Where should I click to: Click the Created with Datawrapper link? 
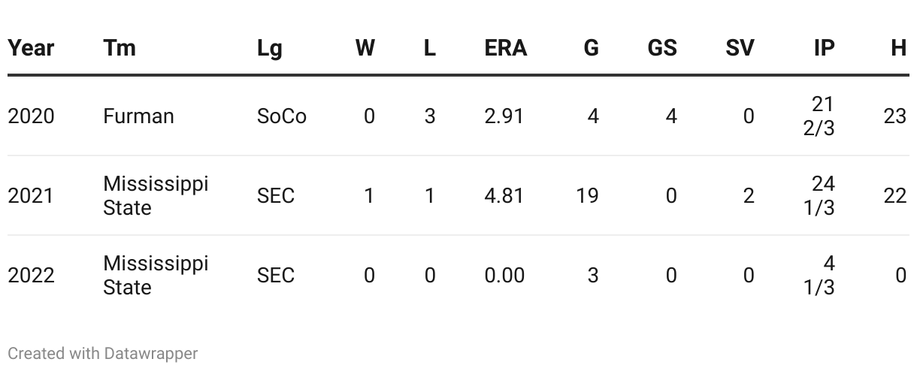tap(103, 353)
